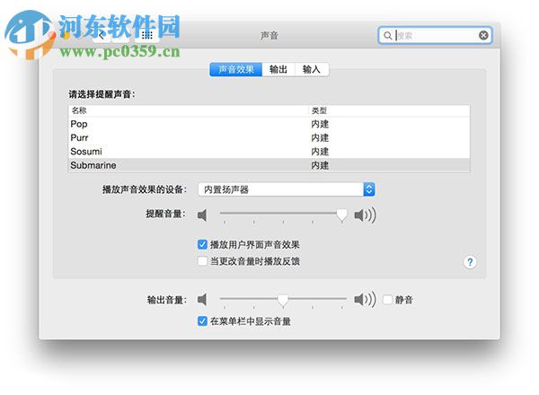Sort by the 名称 column header

point(189,110)
